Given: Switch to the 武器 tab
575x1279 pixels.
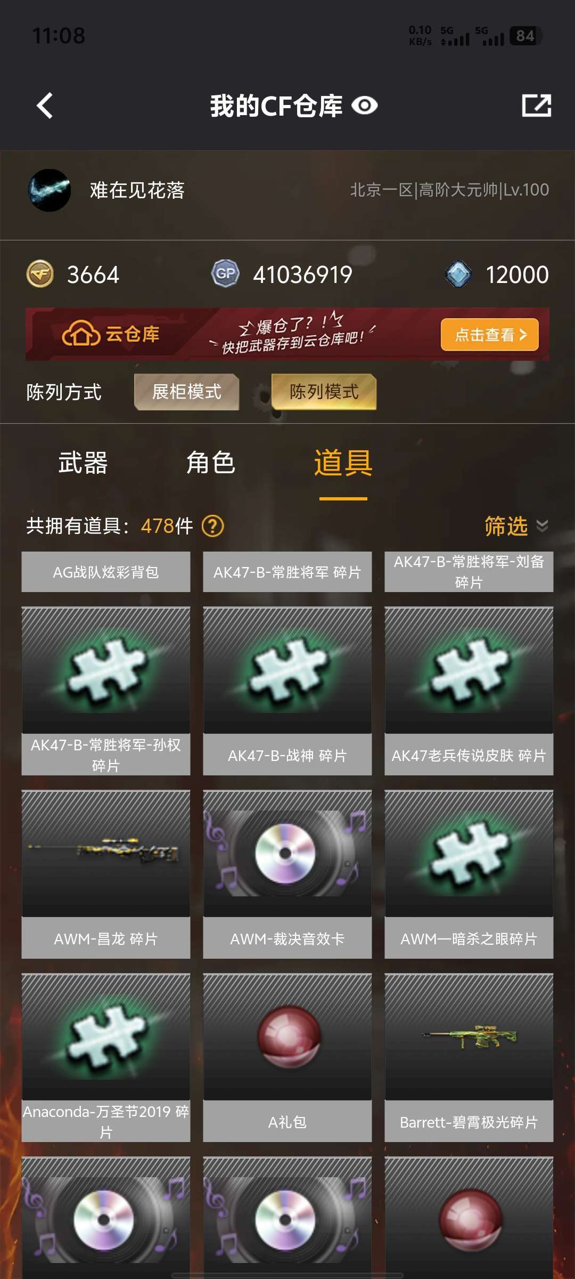Looking at the screenshot, I should [83, 463].
